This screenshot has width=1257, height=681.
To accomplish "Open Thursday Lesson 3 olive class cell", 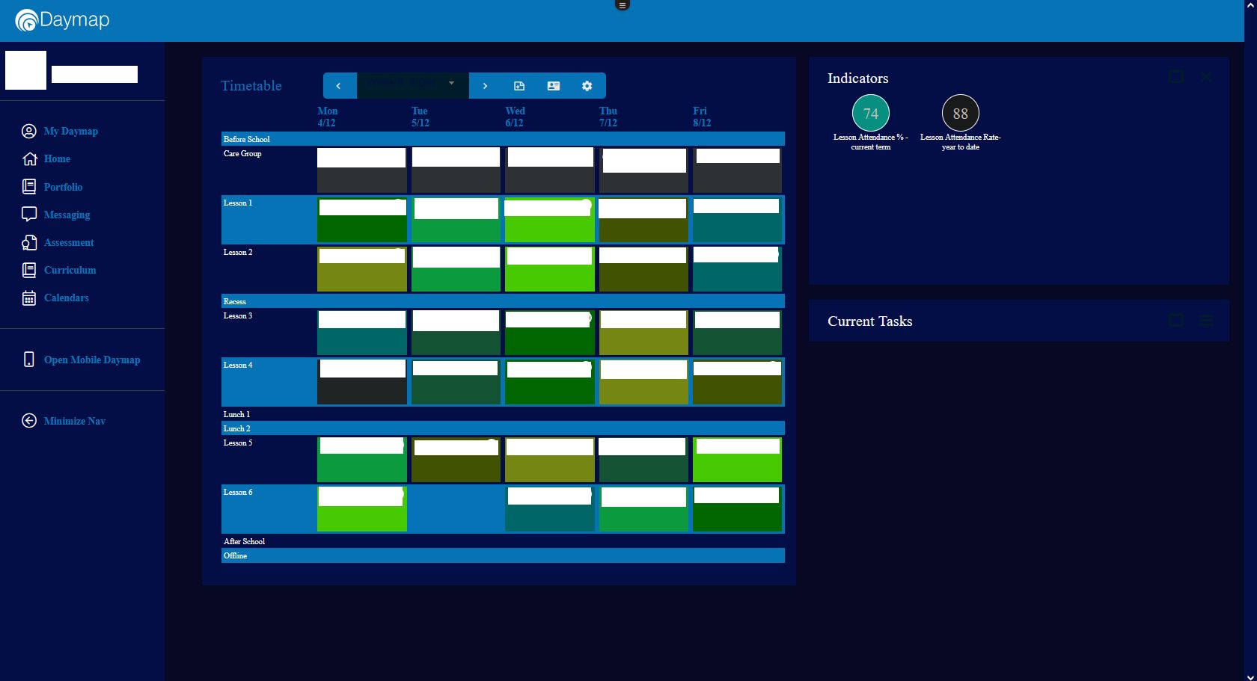I will point(643,333).
